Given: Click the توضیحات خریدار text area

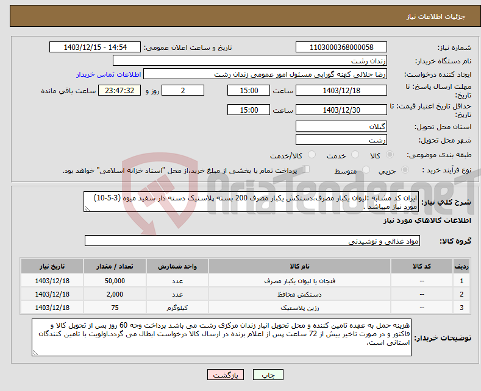Looking at the screenshot, I should (x=221, y=337).
